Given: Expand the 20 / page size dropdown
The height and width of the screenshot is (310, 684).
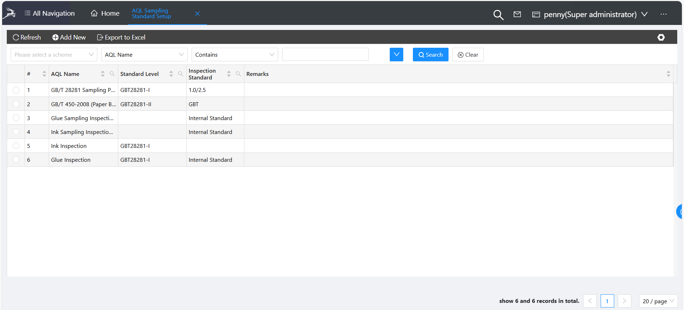Looking at the screenshot, I should tap(658, 301).
